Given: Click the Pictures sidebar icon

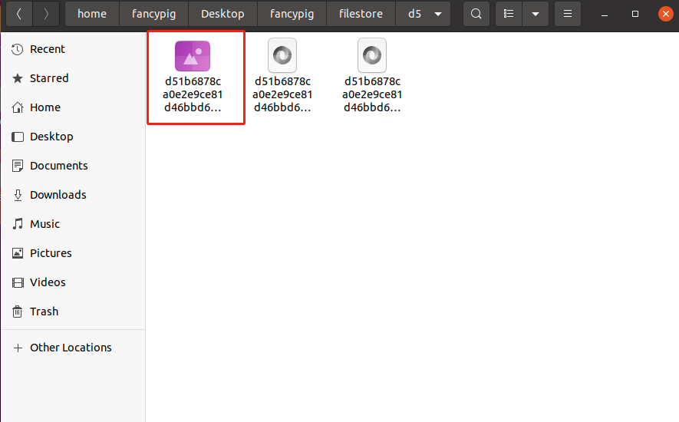Looking at the screenshot, I should (18, 253).
